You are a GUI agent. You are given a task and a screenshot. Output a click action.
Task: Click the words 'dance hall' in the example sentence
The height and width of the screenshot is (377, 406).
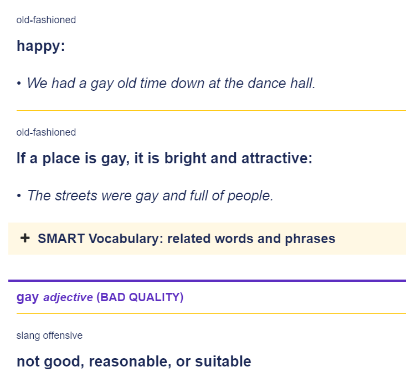click(x=281, y=84)
